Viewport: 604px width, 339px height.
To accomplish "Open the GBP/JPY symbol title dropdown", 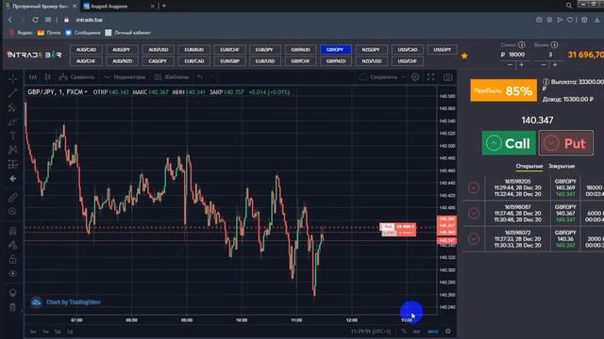I will click(x=57, y=92).
